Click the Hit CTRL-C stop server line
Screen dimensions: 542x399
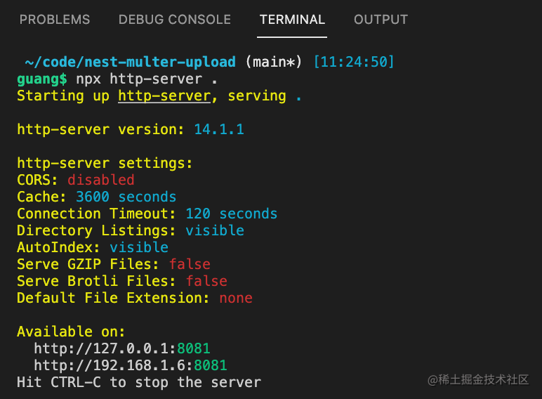[x=139, y=382]
